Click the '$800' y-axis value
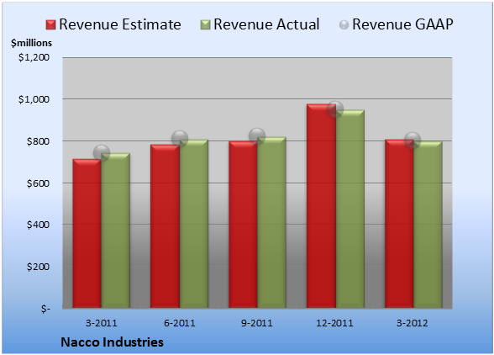This screenshot has width=494, height=355. tap(38, 141)
